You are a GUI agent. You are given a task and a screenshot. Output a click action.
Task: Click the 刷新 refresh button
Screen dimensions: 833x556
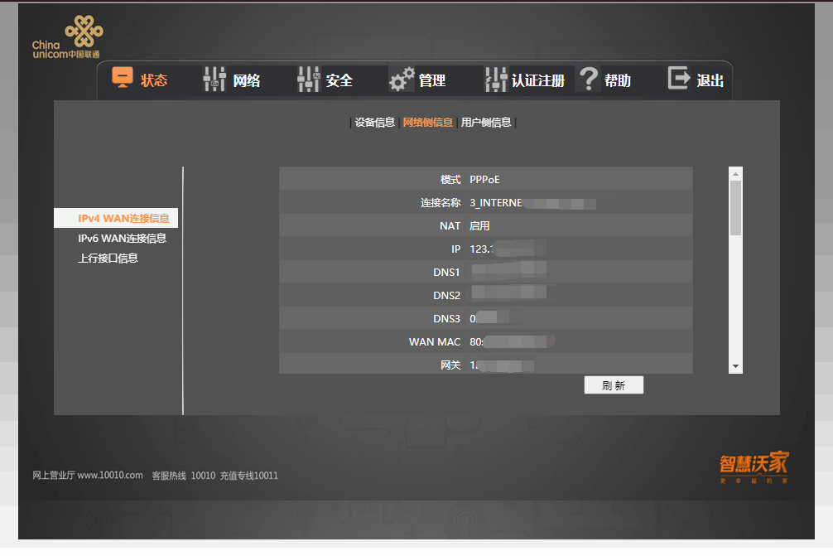[x=614, y=385]
